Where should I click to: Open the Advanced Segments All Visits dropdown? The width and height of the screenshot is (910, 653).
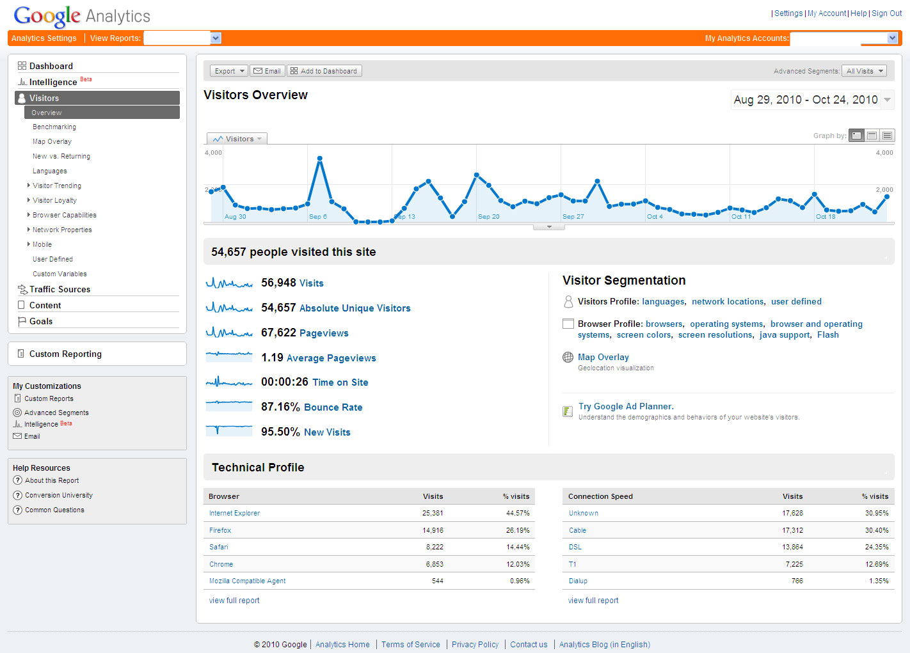[864, 71]
